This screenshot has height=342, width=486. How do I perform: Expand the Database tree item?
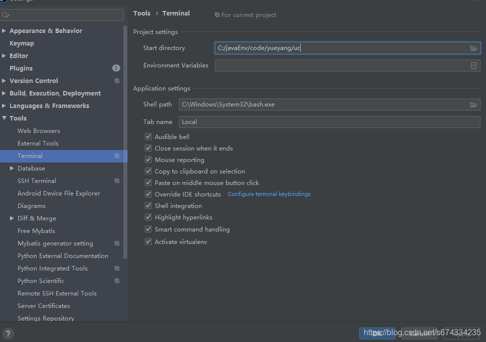(12, 168)
